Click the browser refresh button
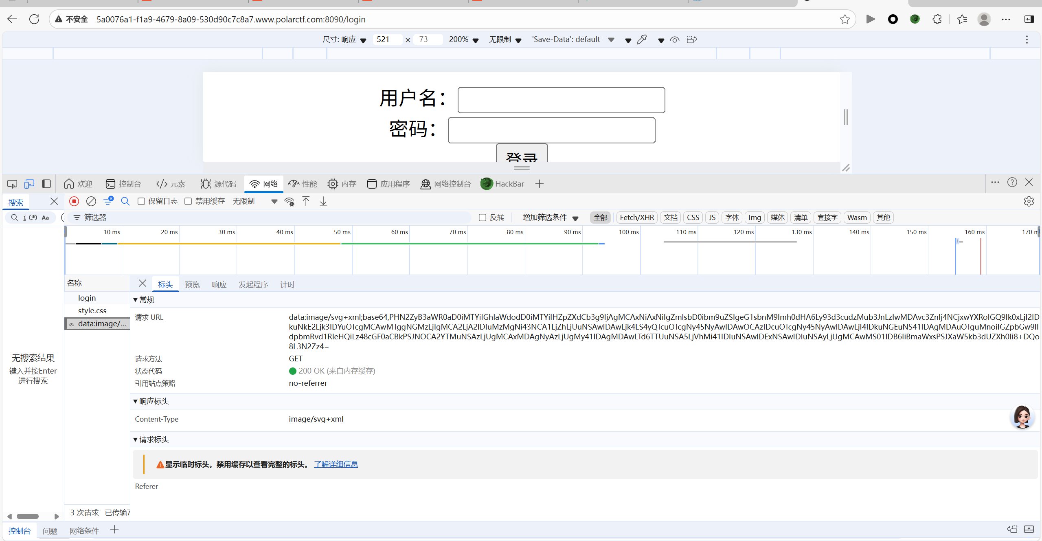Viewport: 1042px width, 541px height. click(x=34, y=19)
